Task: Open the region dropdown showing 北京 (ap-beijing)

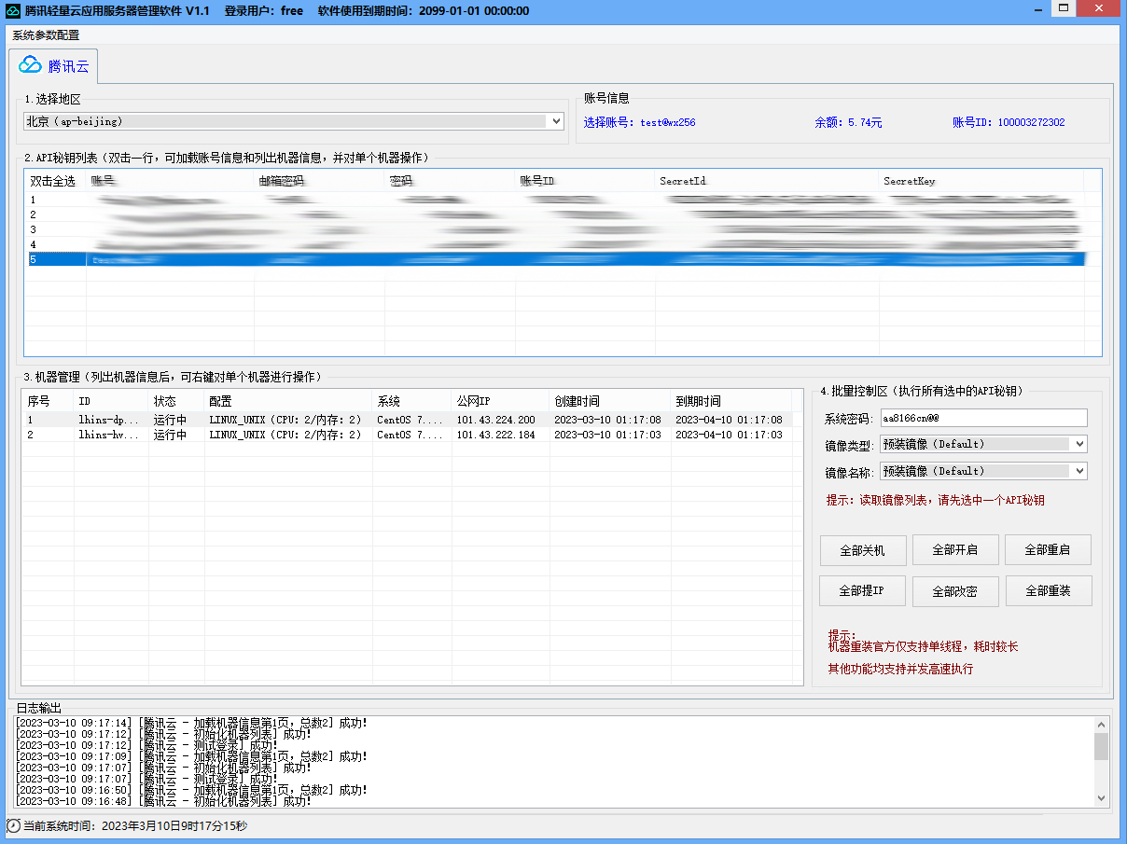Action: coord(294,121)
